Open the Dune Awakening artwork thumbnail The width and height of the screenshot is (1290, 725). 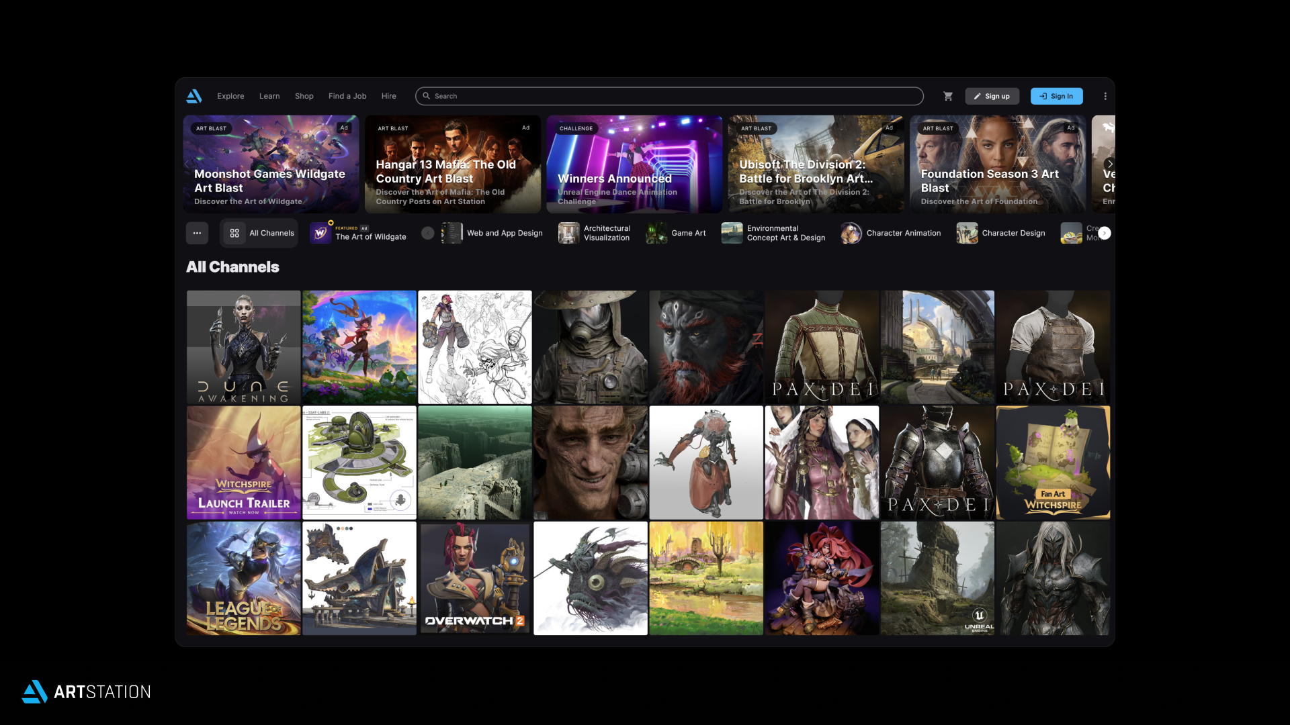[243, 347]
